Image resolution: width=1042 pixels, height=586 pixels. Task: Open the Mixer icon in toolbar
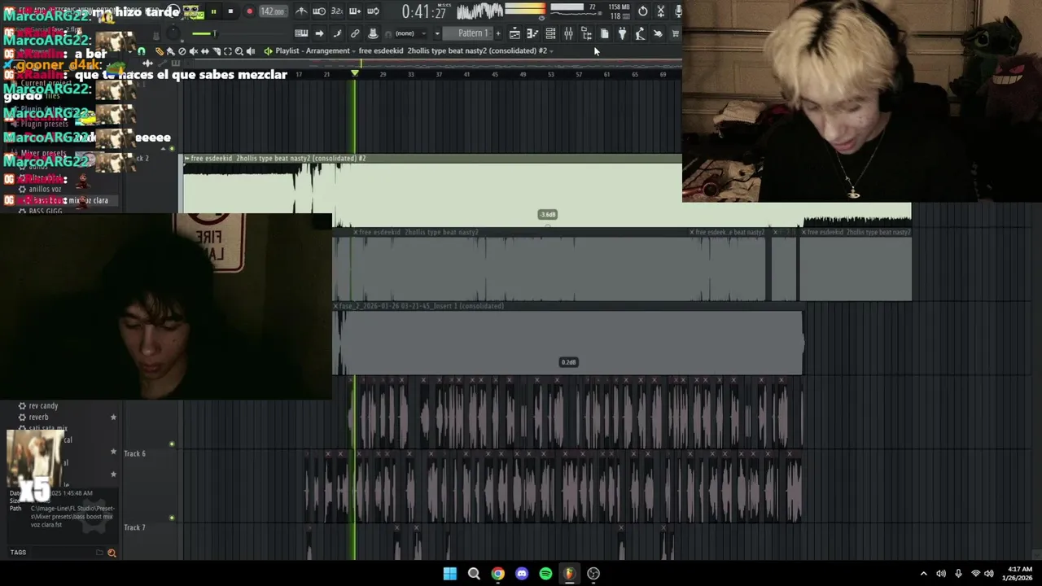568,33
